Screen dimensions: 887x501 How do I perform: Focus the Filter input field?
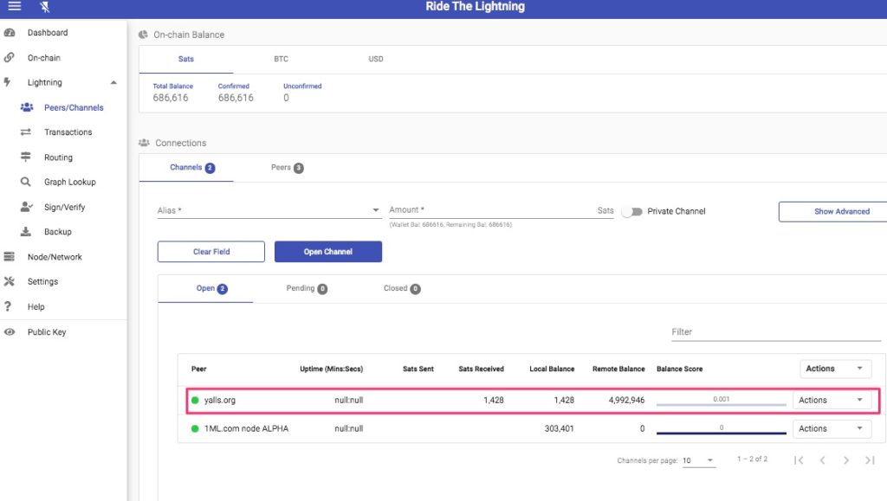pyautogui.click(x=776, y=332)
